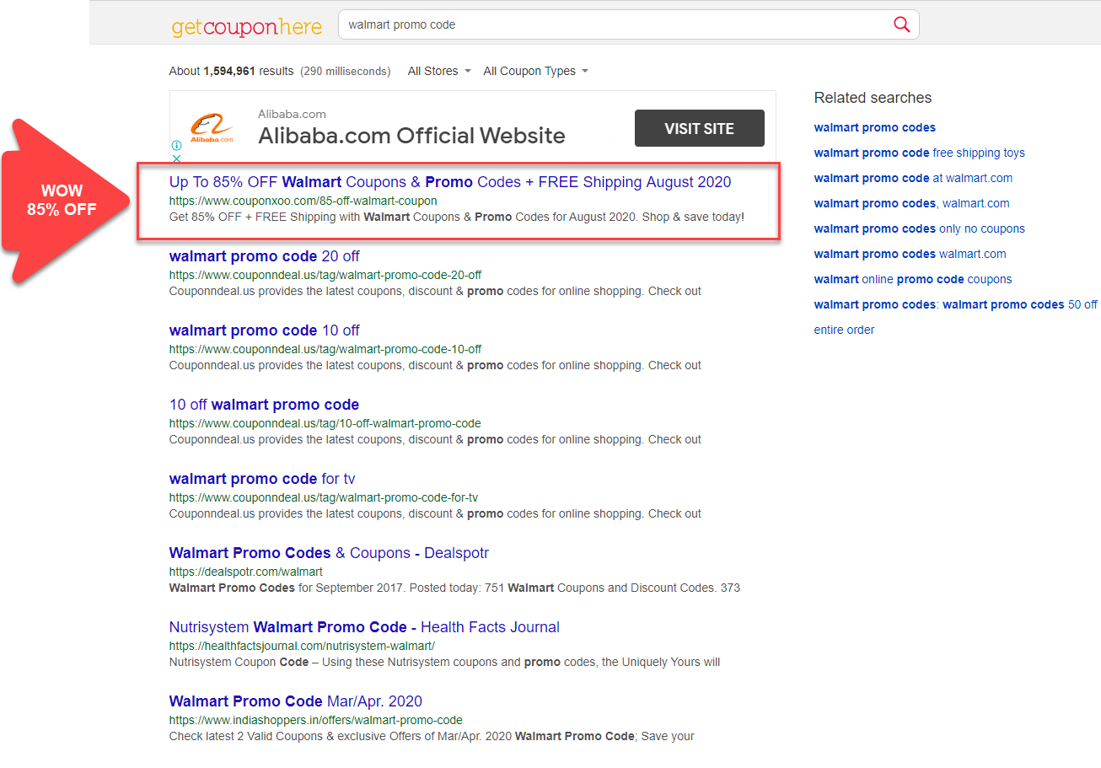
Task: Select related search walmart promo codes walmart.com
Action: (x=910, y=254)
